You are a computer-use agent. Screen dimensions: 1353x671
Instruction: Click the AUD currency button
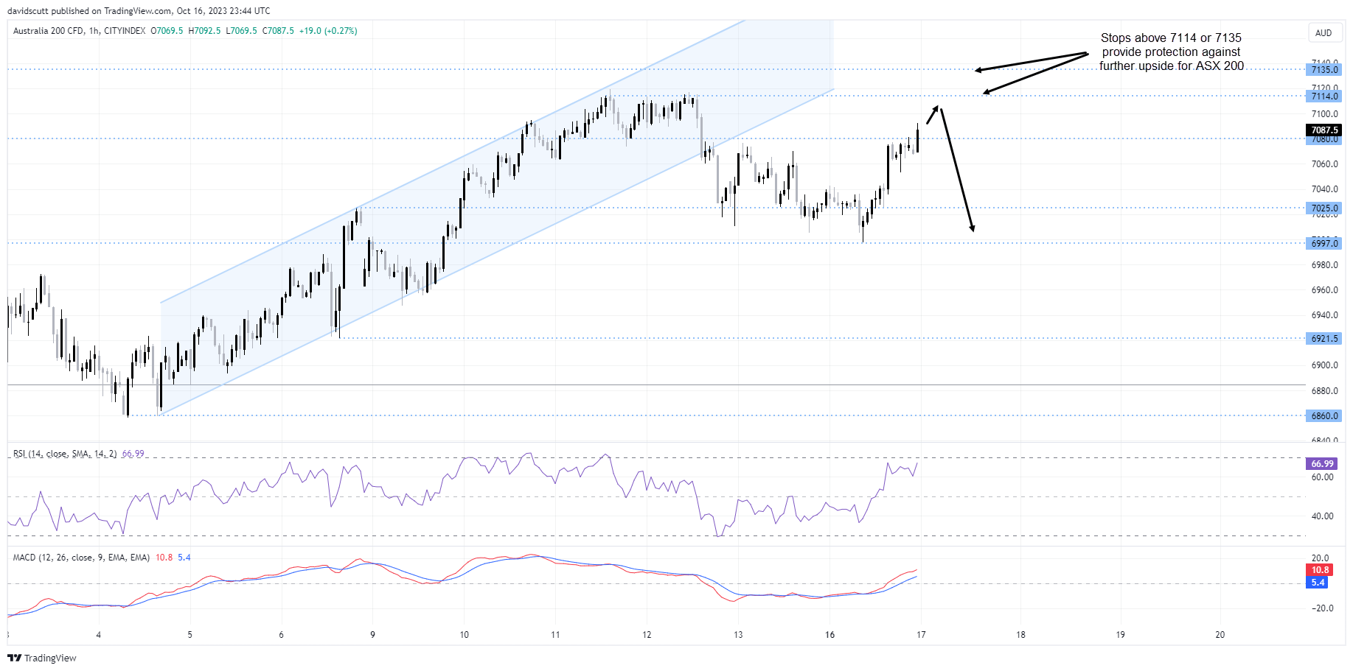click(1324, 33)
